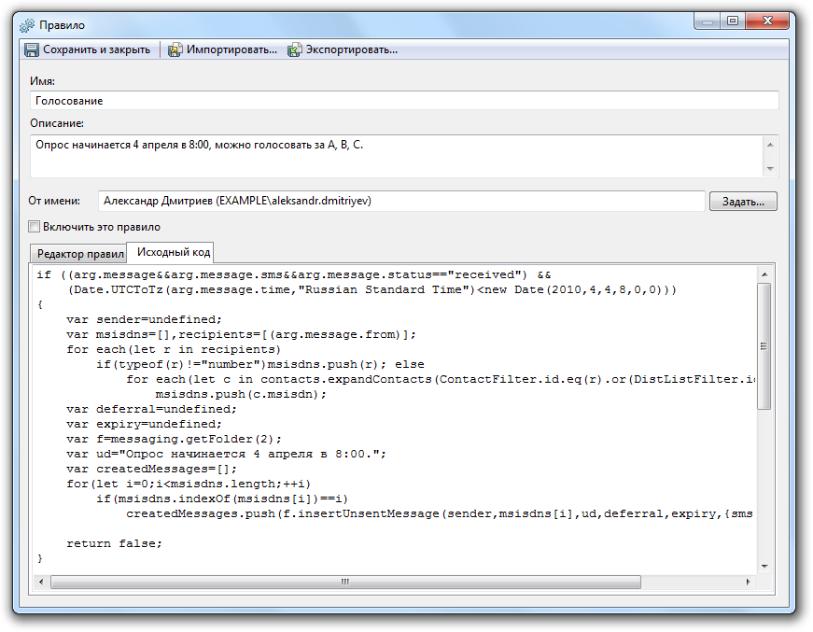Click 'Экспортировать...' toolbar text
Screen dimensions: 813x632
352,49
